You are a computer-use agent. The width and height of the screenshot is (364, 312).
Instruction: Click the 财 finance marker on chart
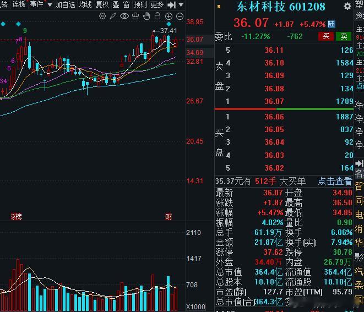tap(169, 216)
